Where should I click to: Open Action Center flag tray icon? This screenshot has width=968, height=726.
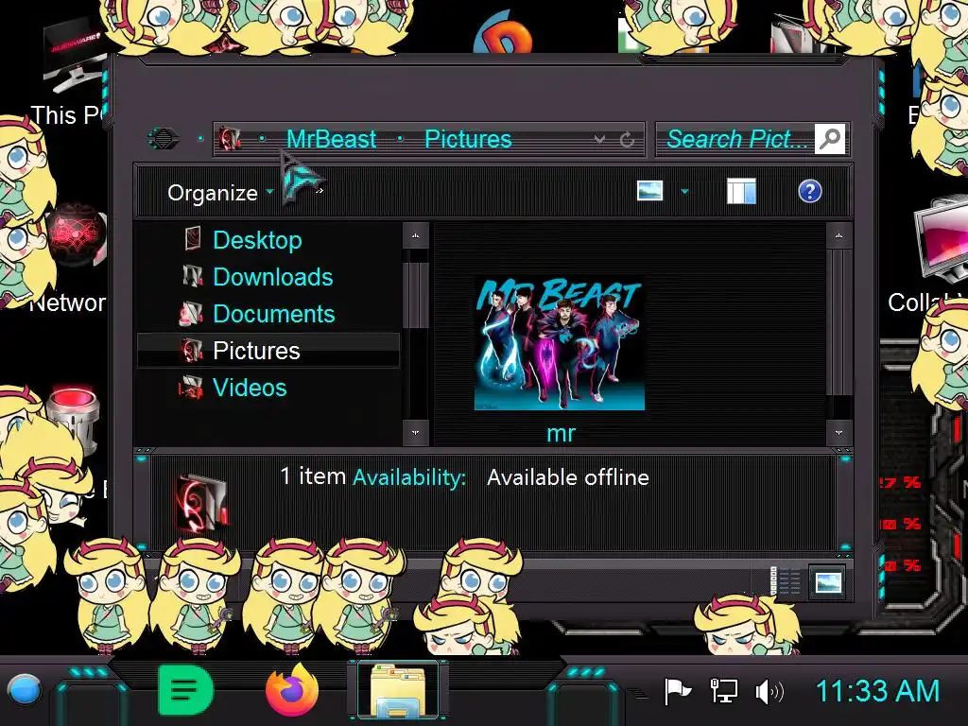[x=677, y=691]
